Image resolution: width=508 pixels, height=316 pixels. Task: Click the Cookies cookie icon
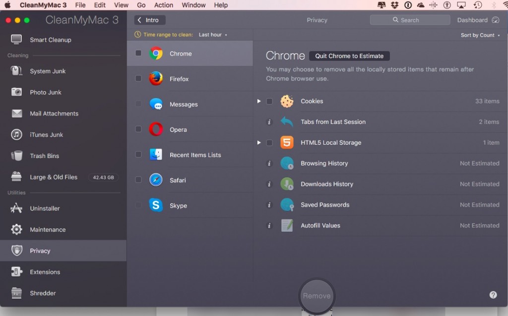pos(287,101)
